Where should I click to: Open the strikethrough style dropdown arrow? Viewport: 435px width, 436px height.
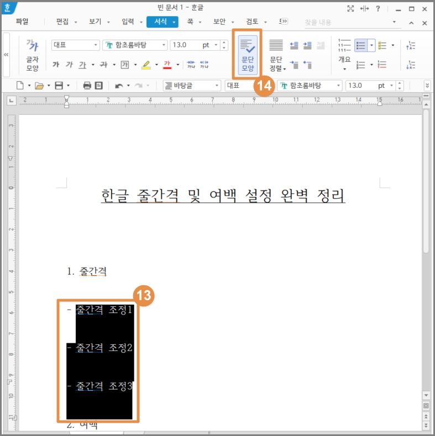(x=114, y=65)
